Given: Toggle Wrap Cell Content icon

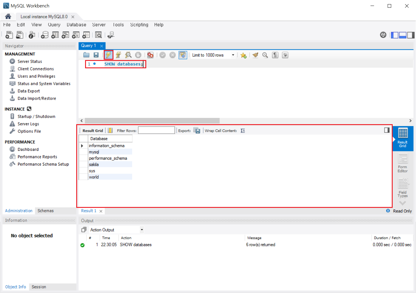Looking at the screenshot, I should pyautogui.click(x=243, y=131).
